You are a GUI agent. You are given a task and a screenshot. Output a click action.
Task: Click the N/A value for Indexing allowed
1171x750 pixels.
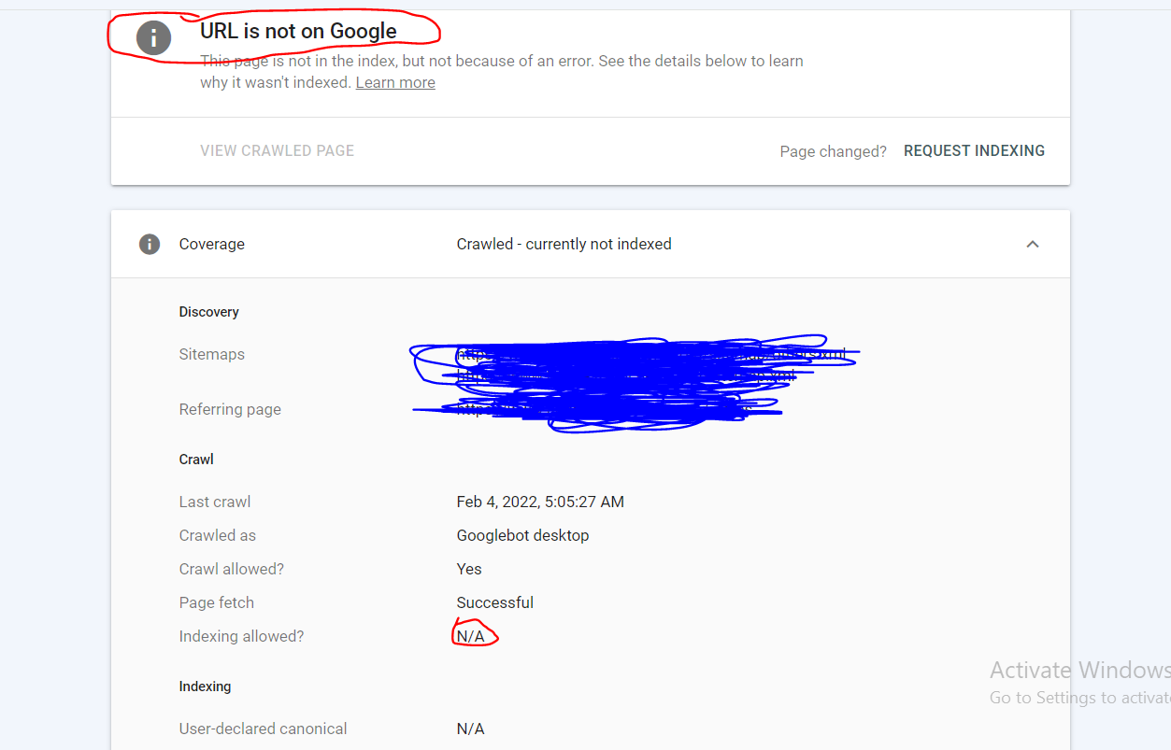tap(471, 637)
